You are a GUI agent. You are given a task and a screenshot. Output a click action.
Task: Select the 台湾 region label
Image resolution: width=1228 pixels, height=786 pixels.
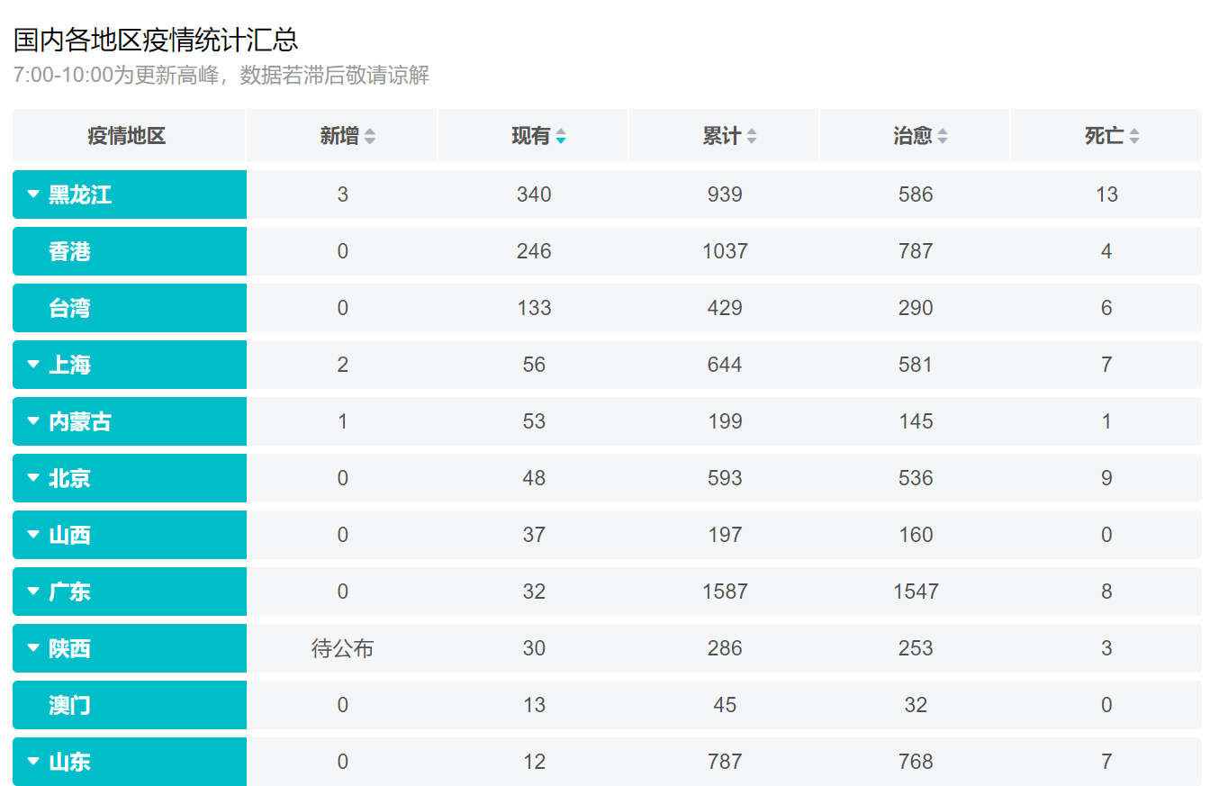tap(69, 308)
